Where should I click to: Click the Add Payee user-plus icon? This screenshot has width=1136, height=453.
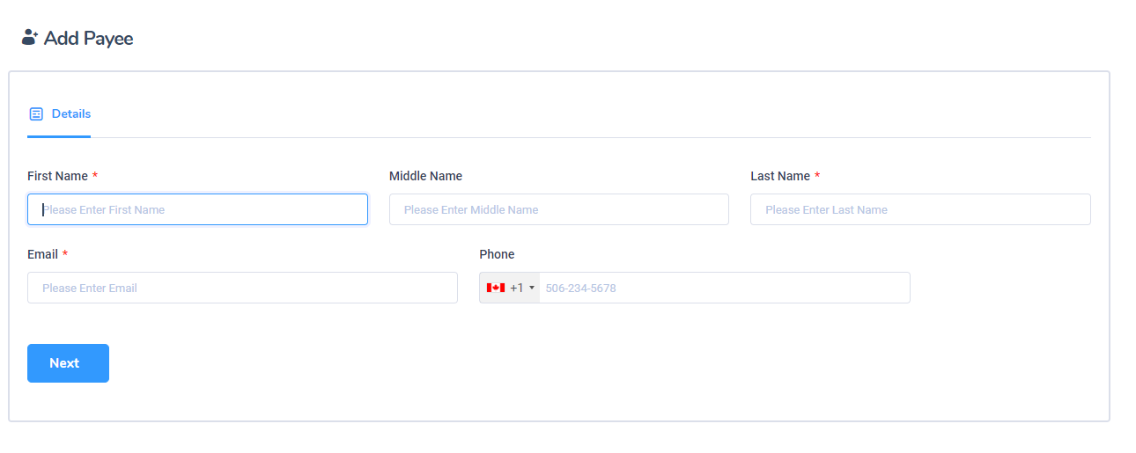pos(30,37)
